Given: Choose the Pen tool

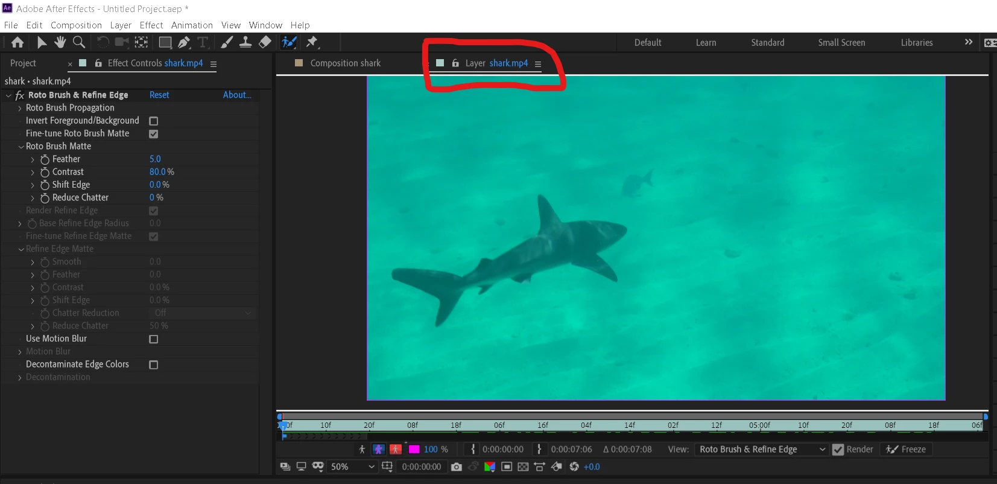Looking at the screenshot, I should pyautogui.click(x=184, y=42).
